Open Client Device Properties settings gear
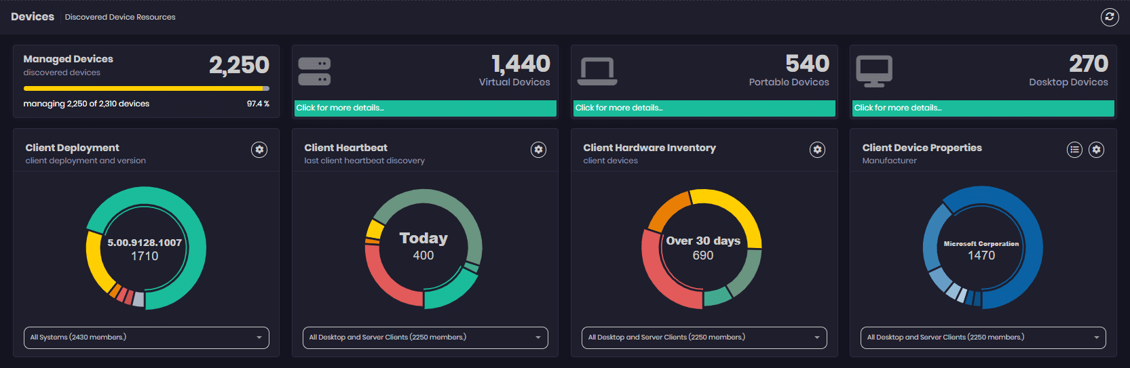The width and height of the screenshot is (1130, 368). [x=1096, y=150]
